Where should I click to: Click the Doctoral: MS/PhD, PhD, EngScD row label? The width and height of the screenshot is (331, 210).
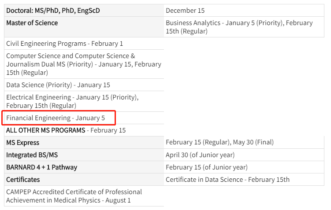coord(53,11)
